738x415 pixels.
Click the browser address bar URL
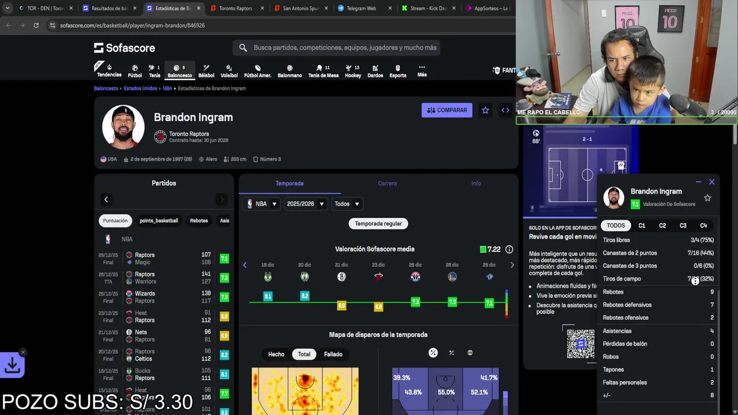pos(133,25)
